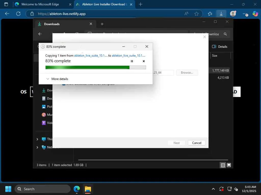Viewport: 261px width, 195px height.
Task: Open Edge tab actions menu icon
Action: click(6, 4)
